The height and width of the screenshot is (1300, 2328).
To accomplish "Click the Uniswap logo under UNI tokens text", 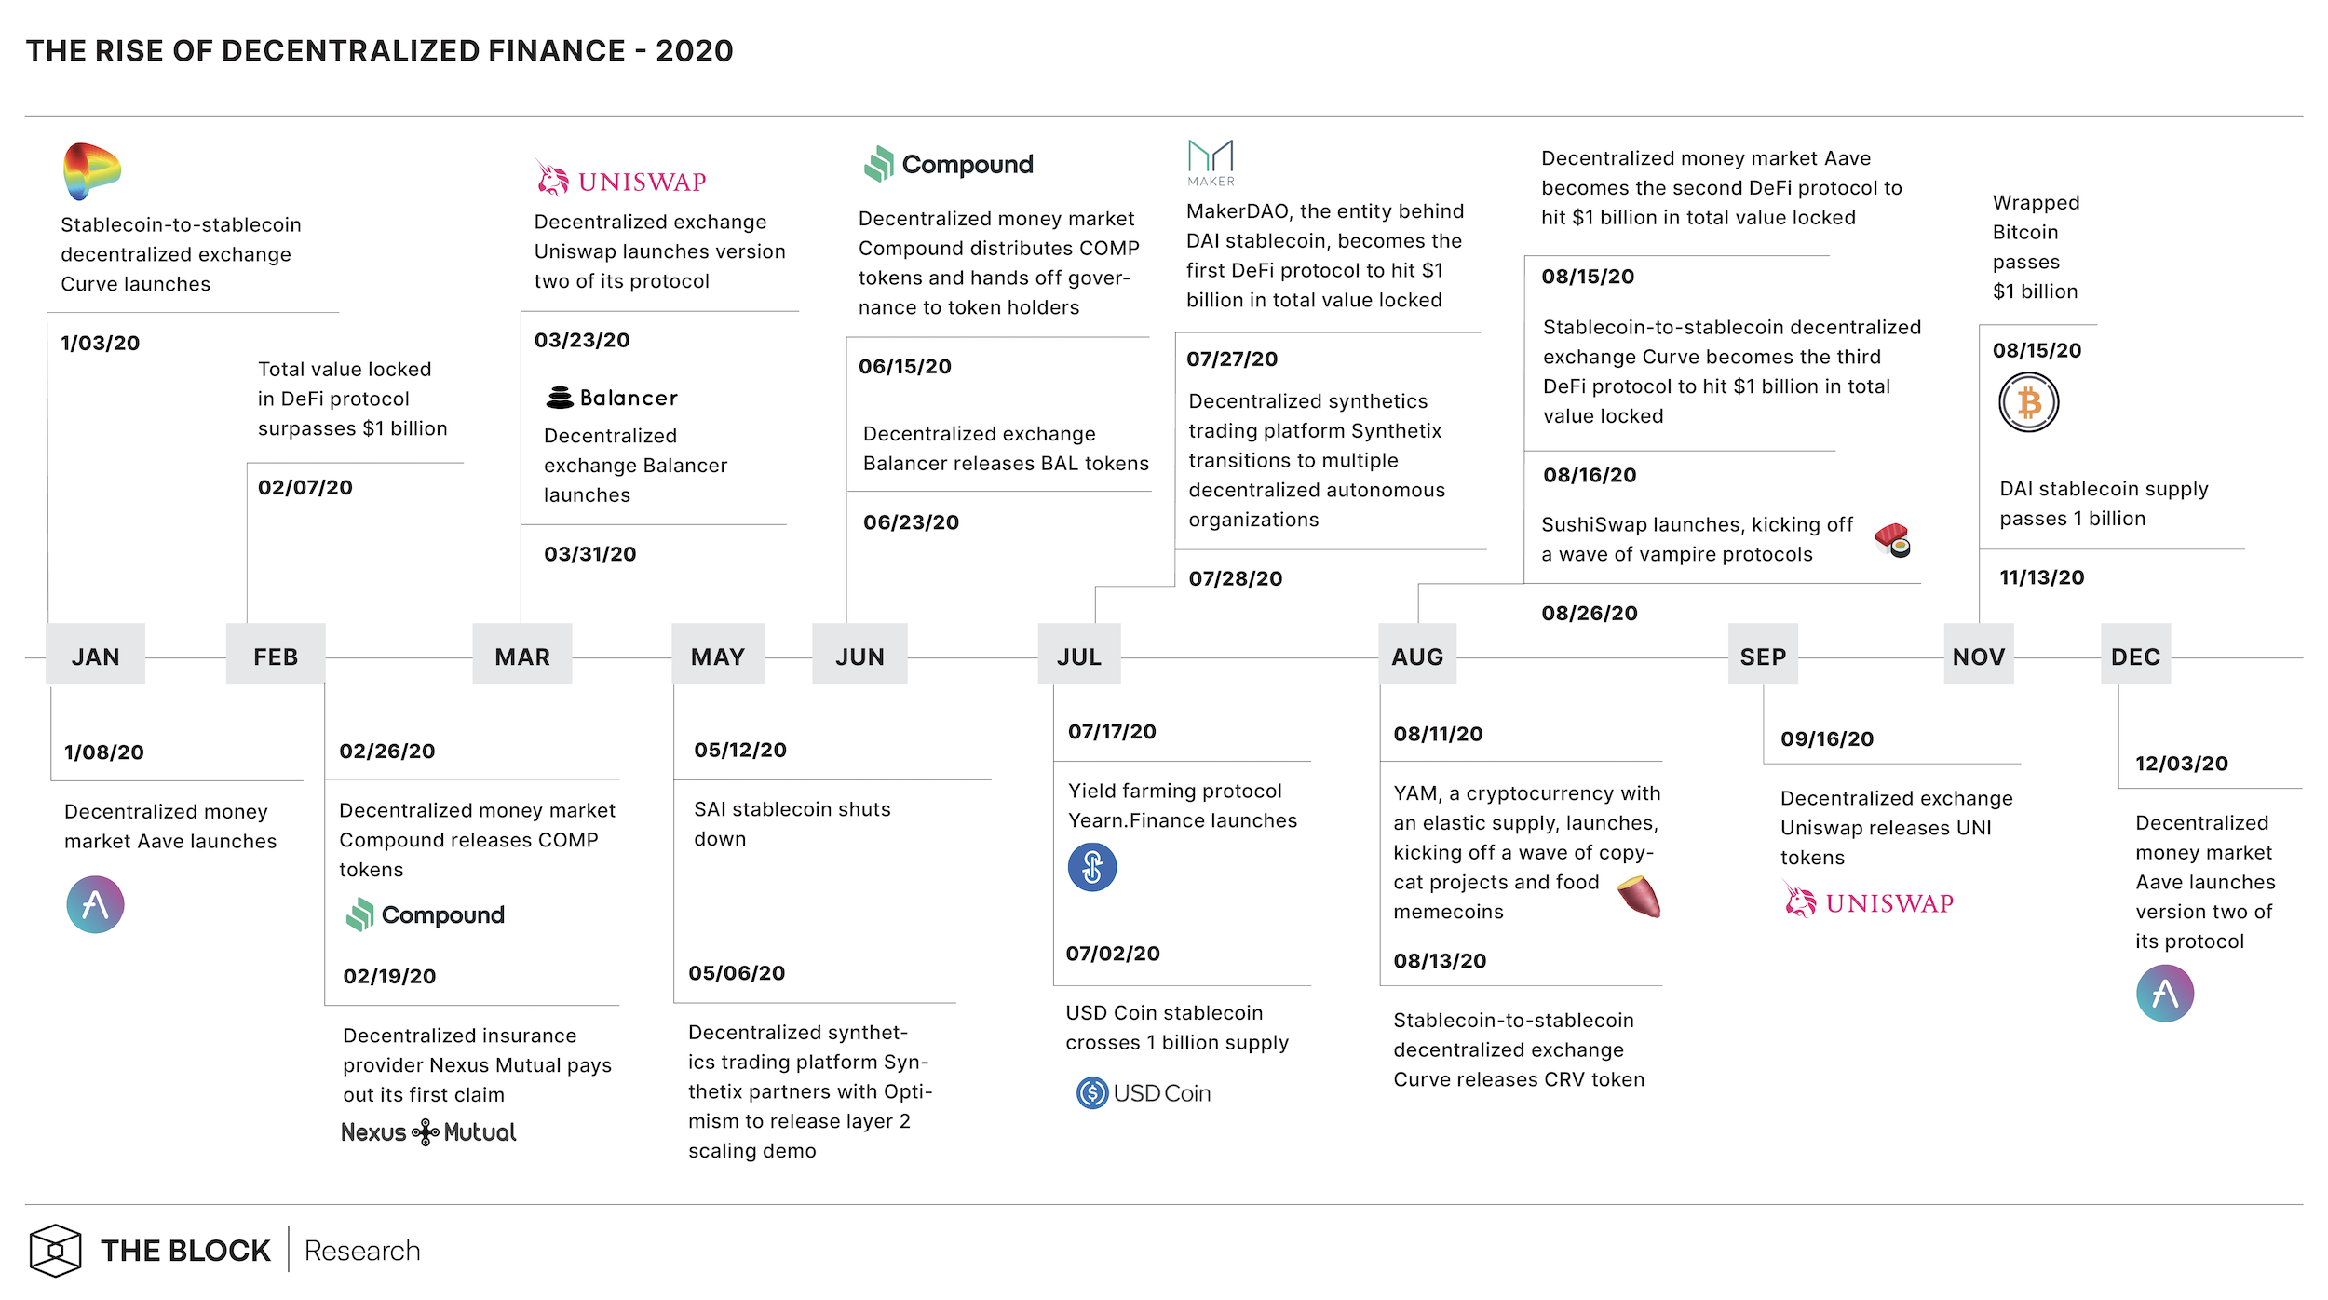I will click(x=1868, y=902).
